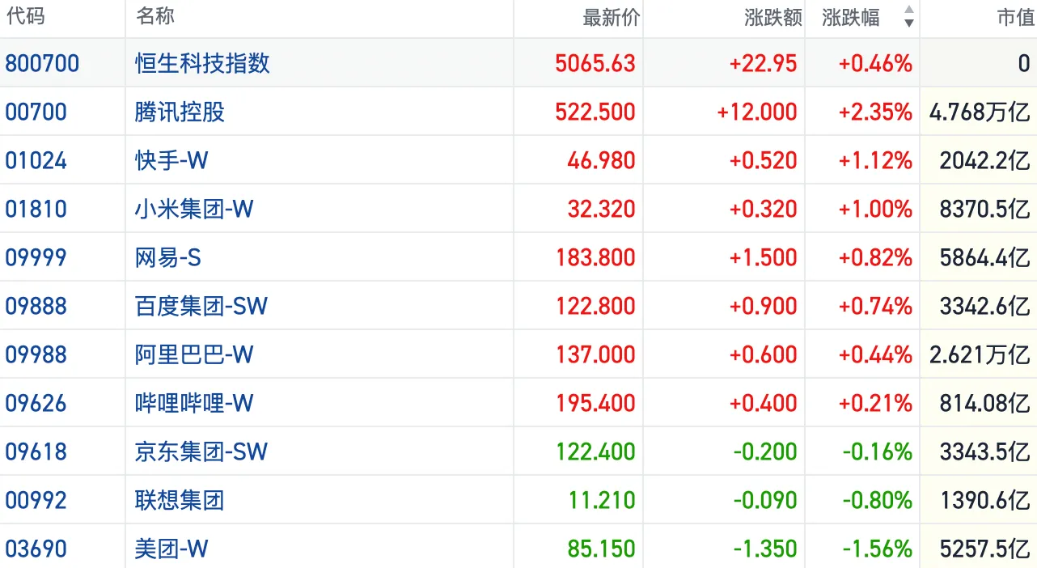
Task: Select stock code 01024
Action: (36, 160)
